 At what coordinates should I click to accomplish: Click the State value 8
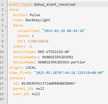33,36
